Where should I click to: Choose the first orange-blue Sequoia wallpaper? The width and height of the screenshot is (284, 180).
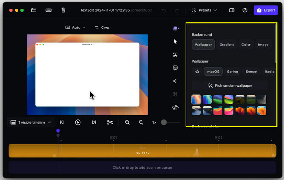[196, 99]
